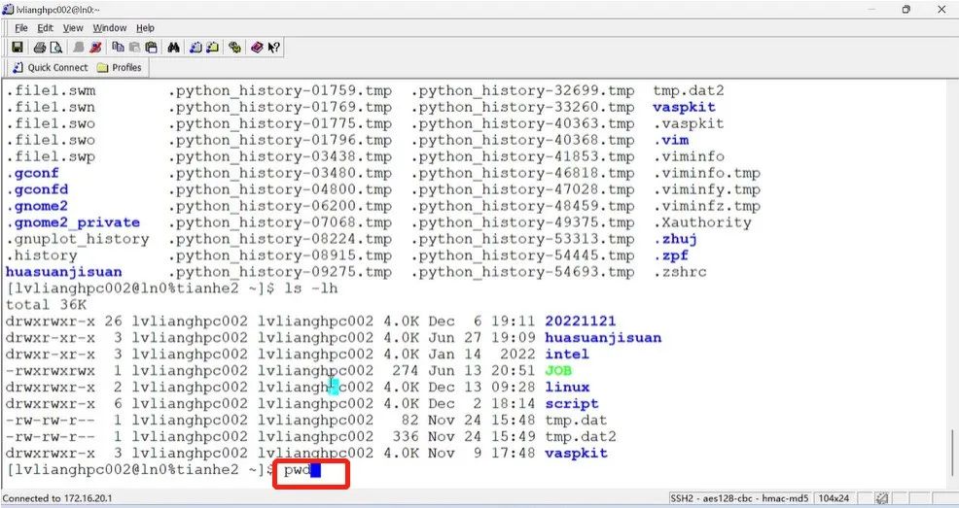
Task: Click the greyed-out Connect toolbar icon
Action: coord(79,47)
